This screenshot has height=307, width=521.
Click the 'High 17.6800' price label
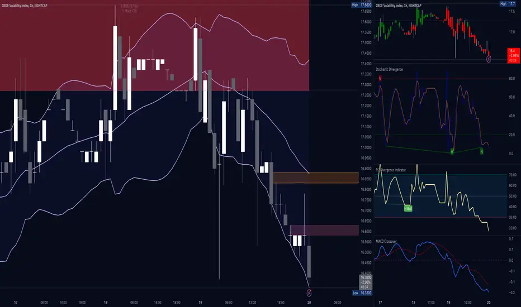[x=362, y=5]
